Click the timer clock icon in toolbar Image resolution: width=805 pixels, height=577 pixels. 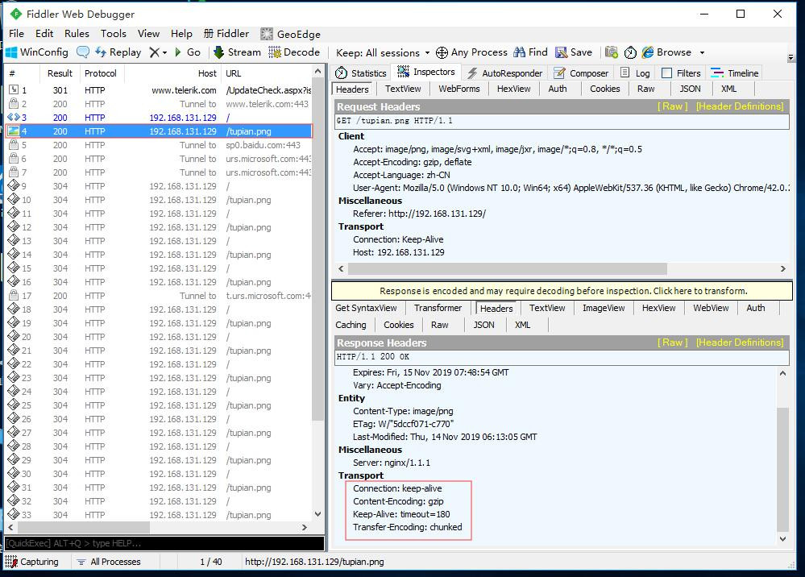pyautogui.click(x=630, y=52)
